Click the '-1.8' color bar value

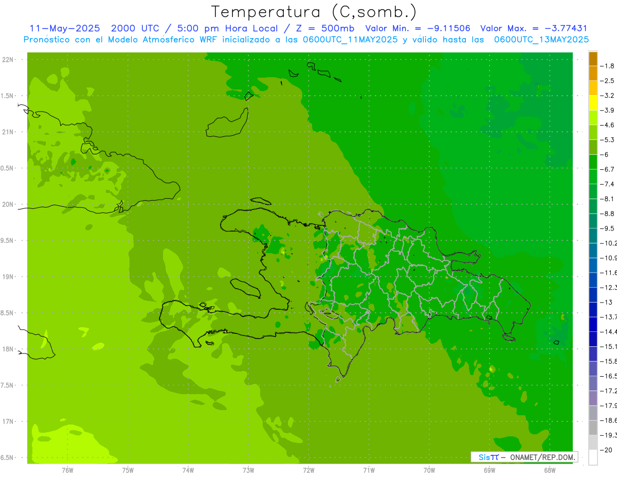click(607, 66)
